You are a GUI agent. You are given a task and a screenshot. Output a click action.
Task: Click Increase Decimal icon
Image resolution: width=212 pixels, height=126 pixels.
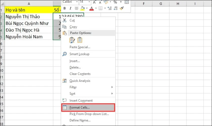(110, 8)
